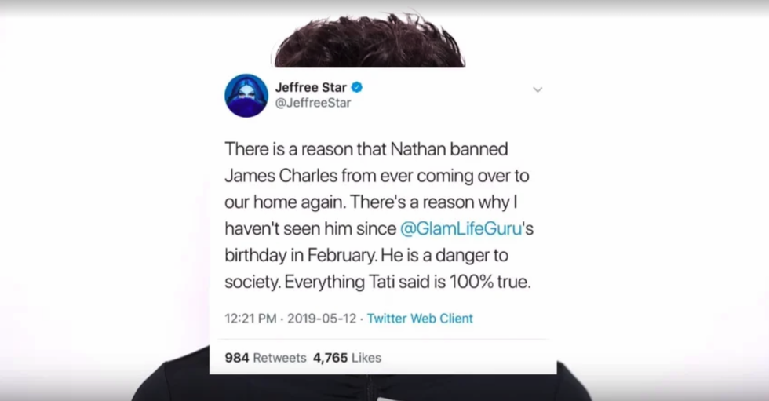
Task: View the 4,765 Likes list
Action: click(x=347, y=358)
